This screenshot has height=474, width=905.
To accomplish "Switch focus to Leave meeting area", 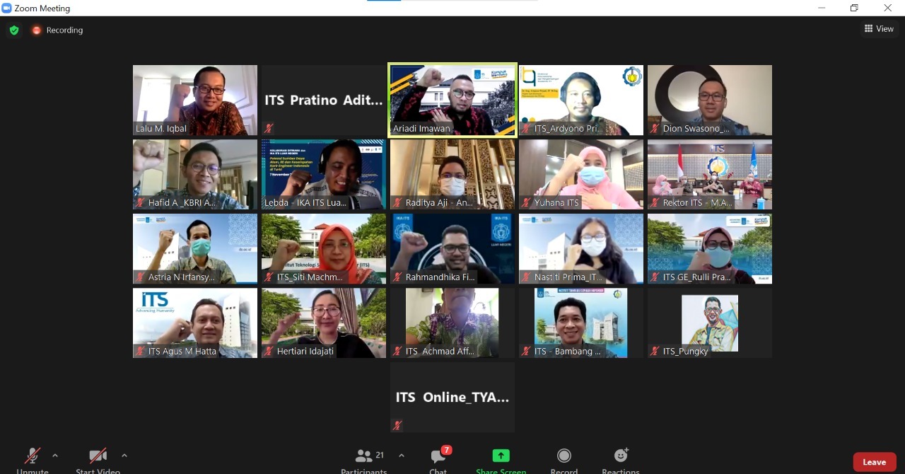I will tap(874, 461).
